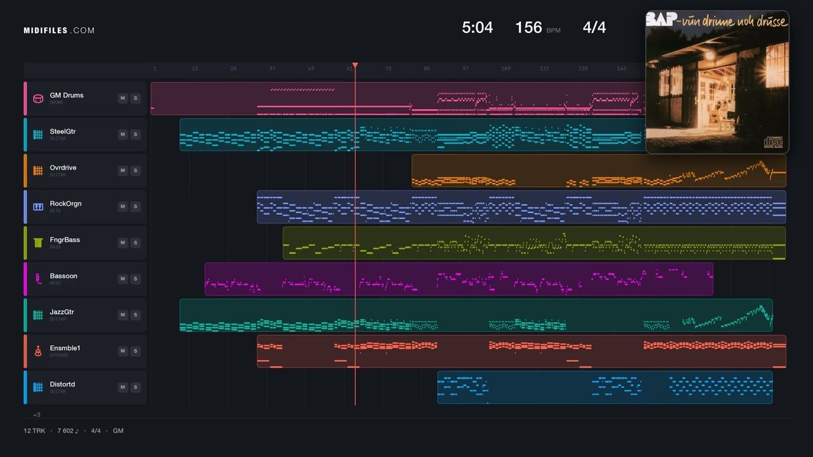813x457 pixels.
Task: Jump to bar 97 on the ruler
Action: [x=466, y=69]
